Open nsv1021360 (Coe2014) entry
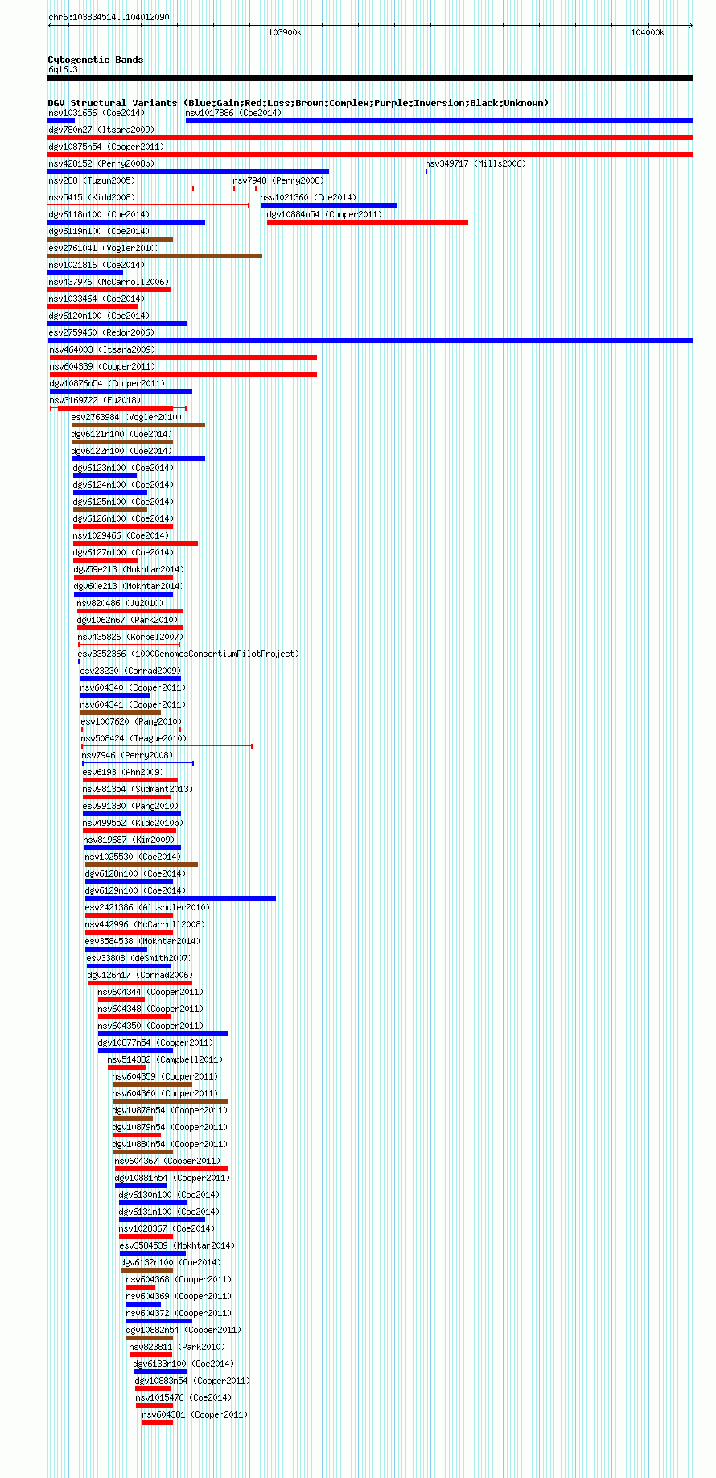Image resolution: width=716 pixels, height=1478 pixels. click(x=308, y=198)
